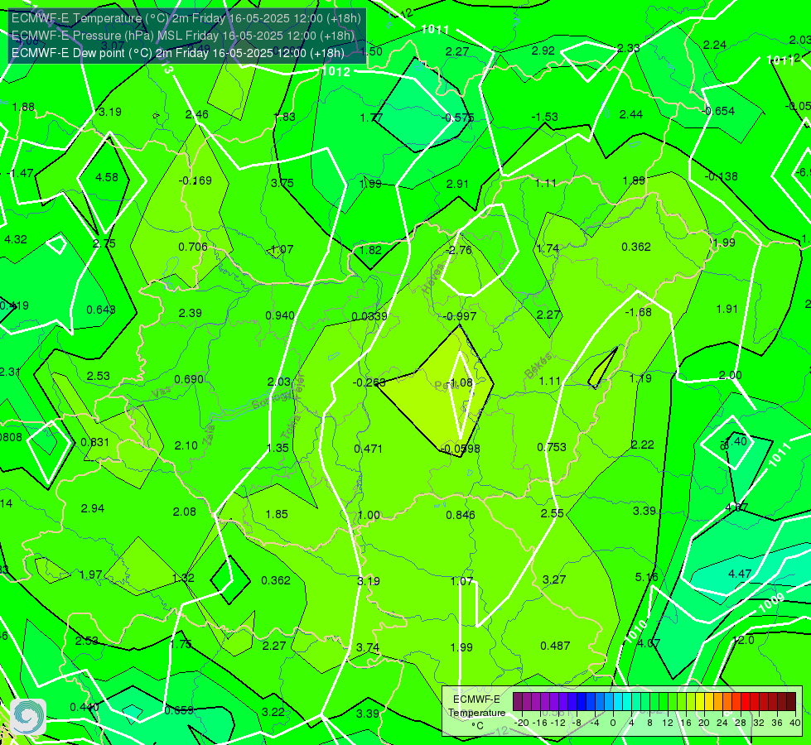Click the 2.55 map value
The image size is (811, 745).
(x=552, y=513)
